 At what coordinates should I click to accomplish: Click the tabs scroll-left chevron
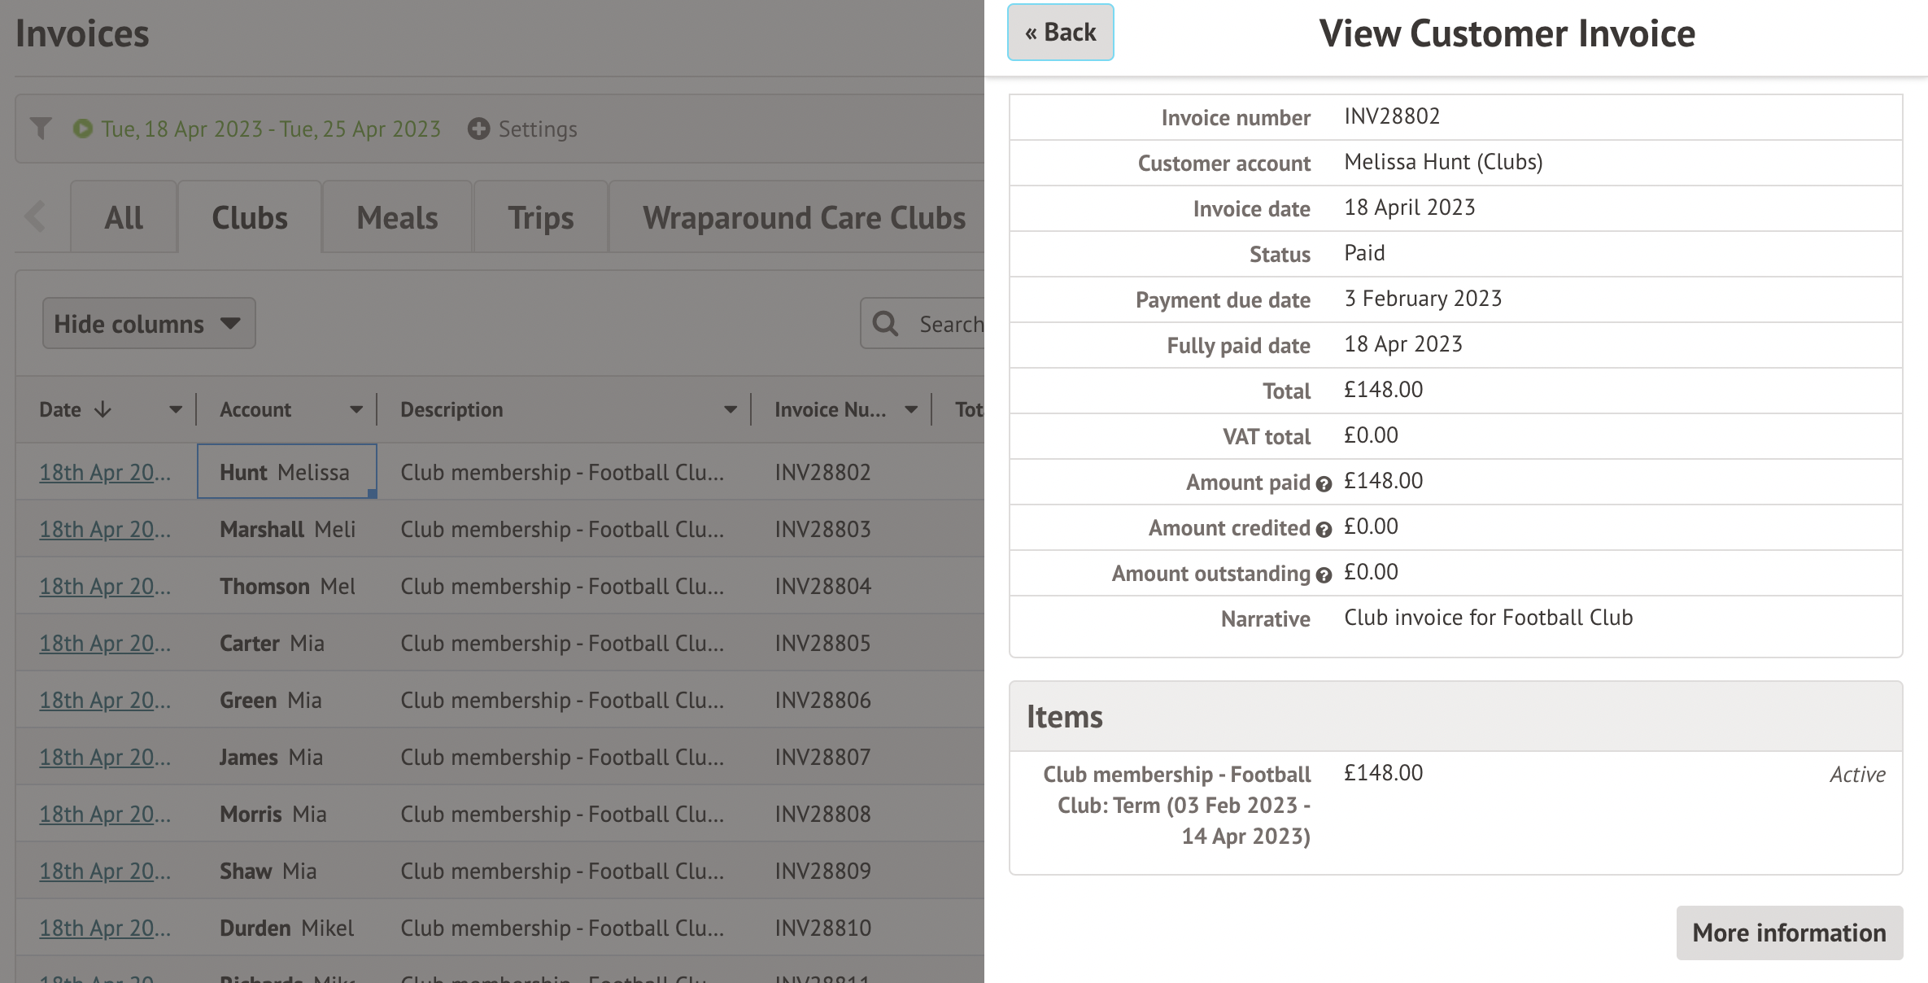click(36, 217)
